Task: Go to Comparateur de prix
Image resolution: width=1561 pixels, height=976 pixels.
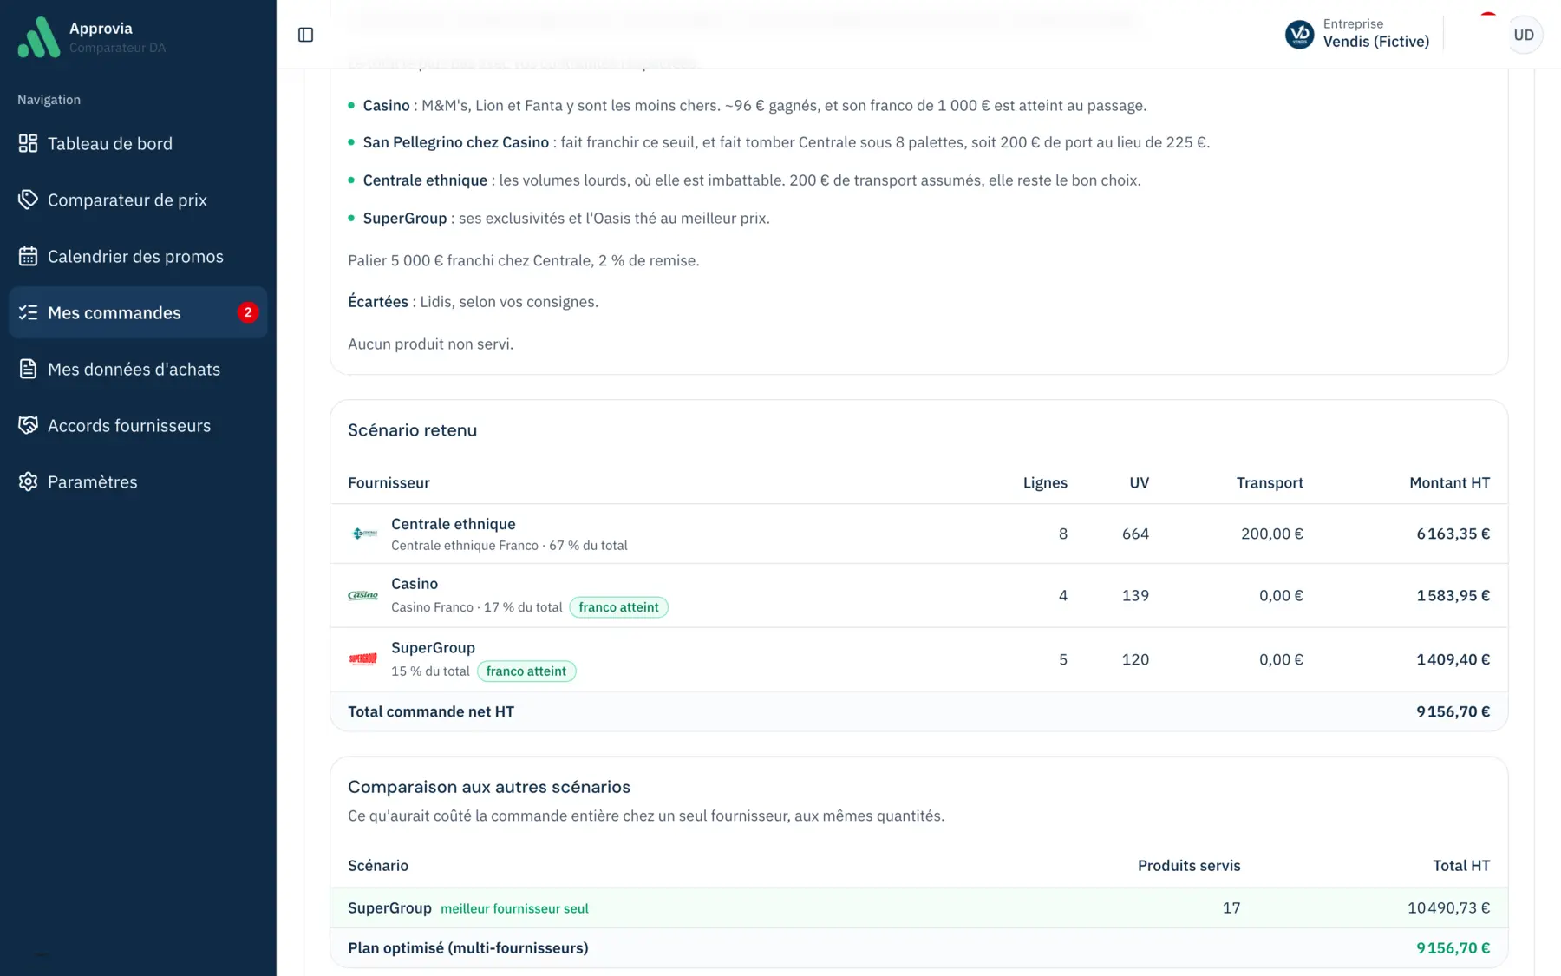Action: point(138,200)
